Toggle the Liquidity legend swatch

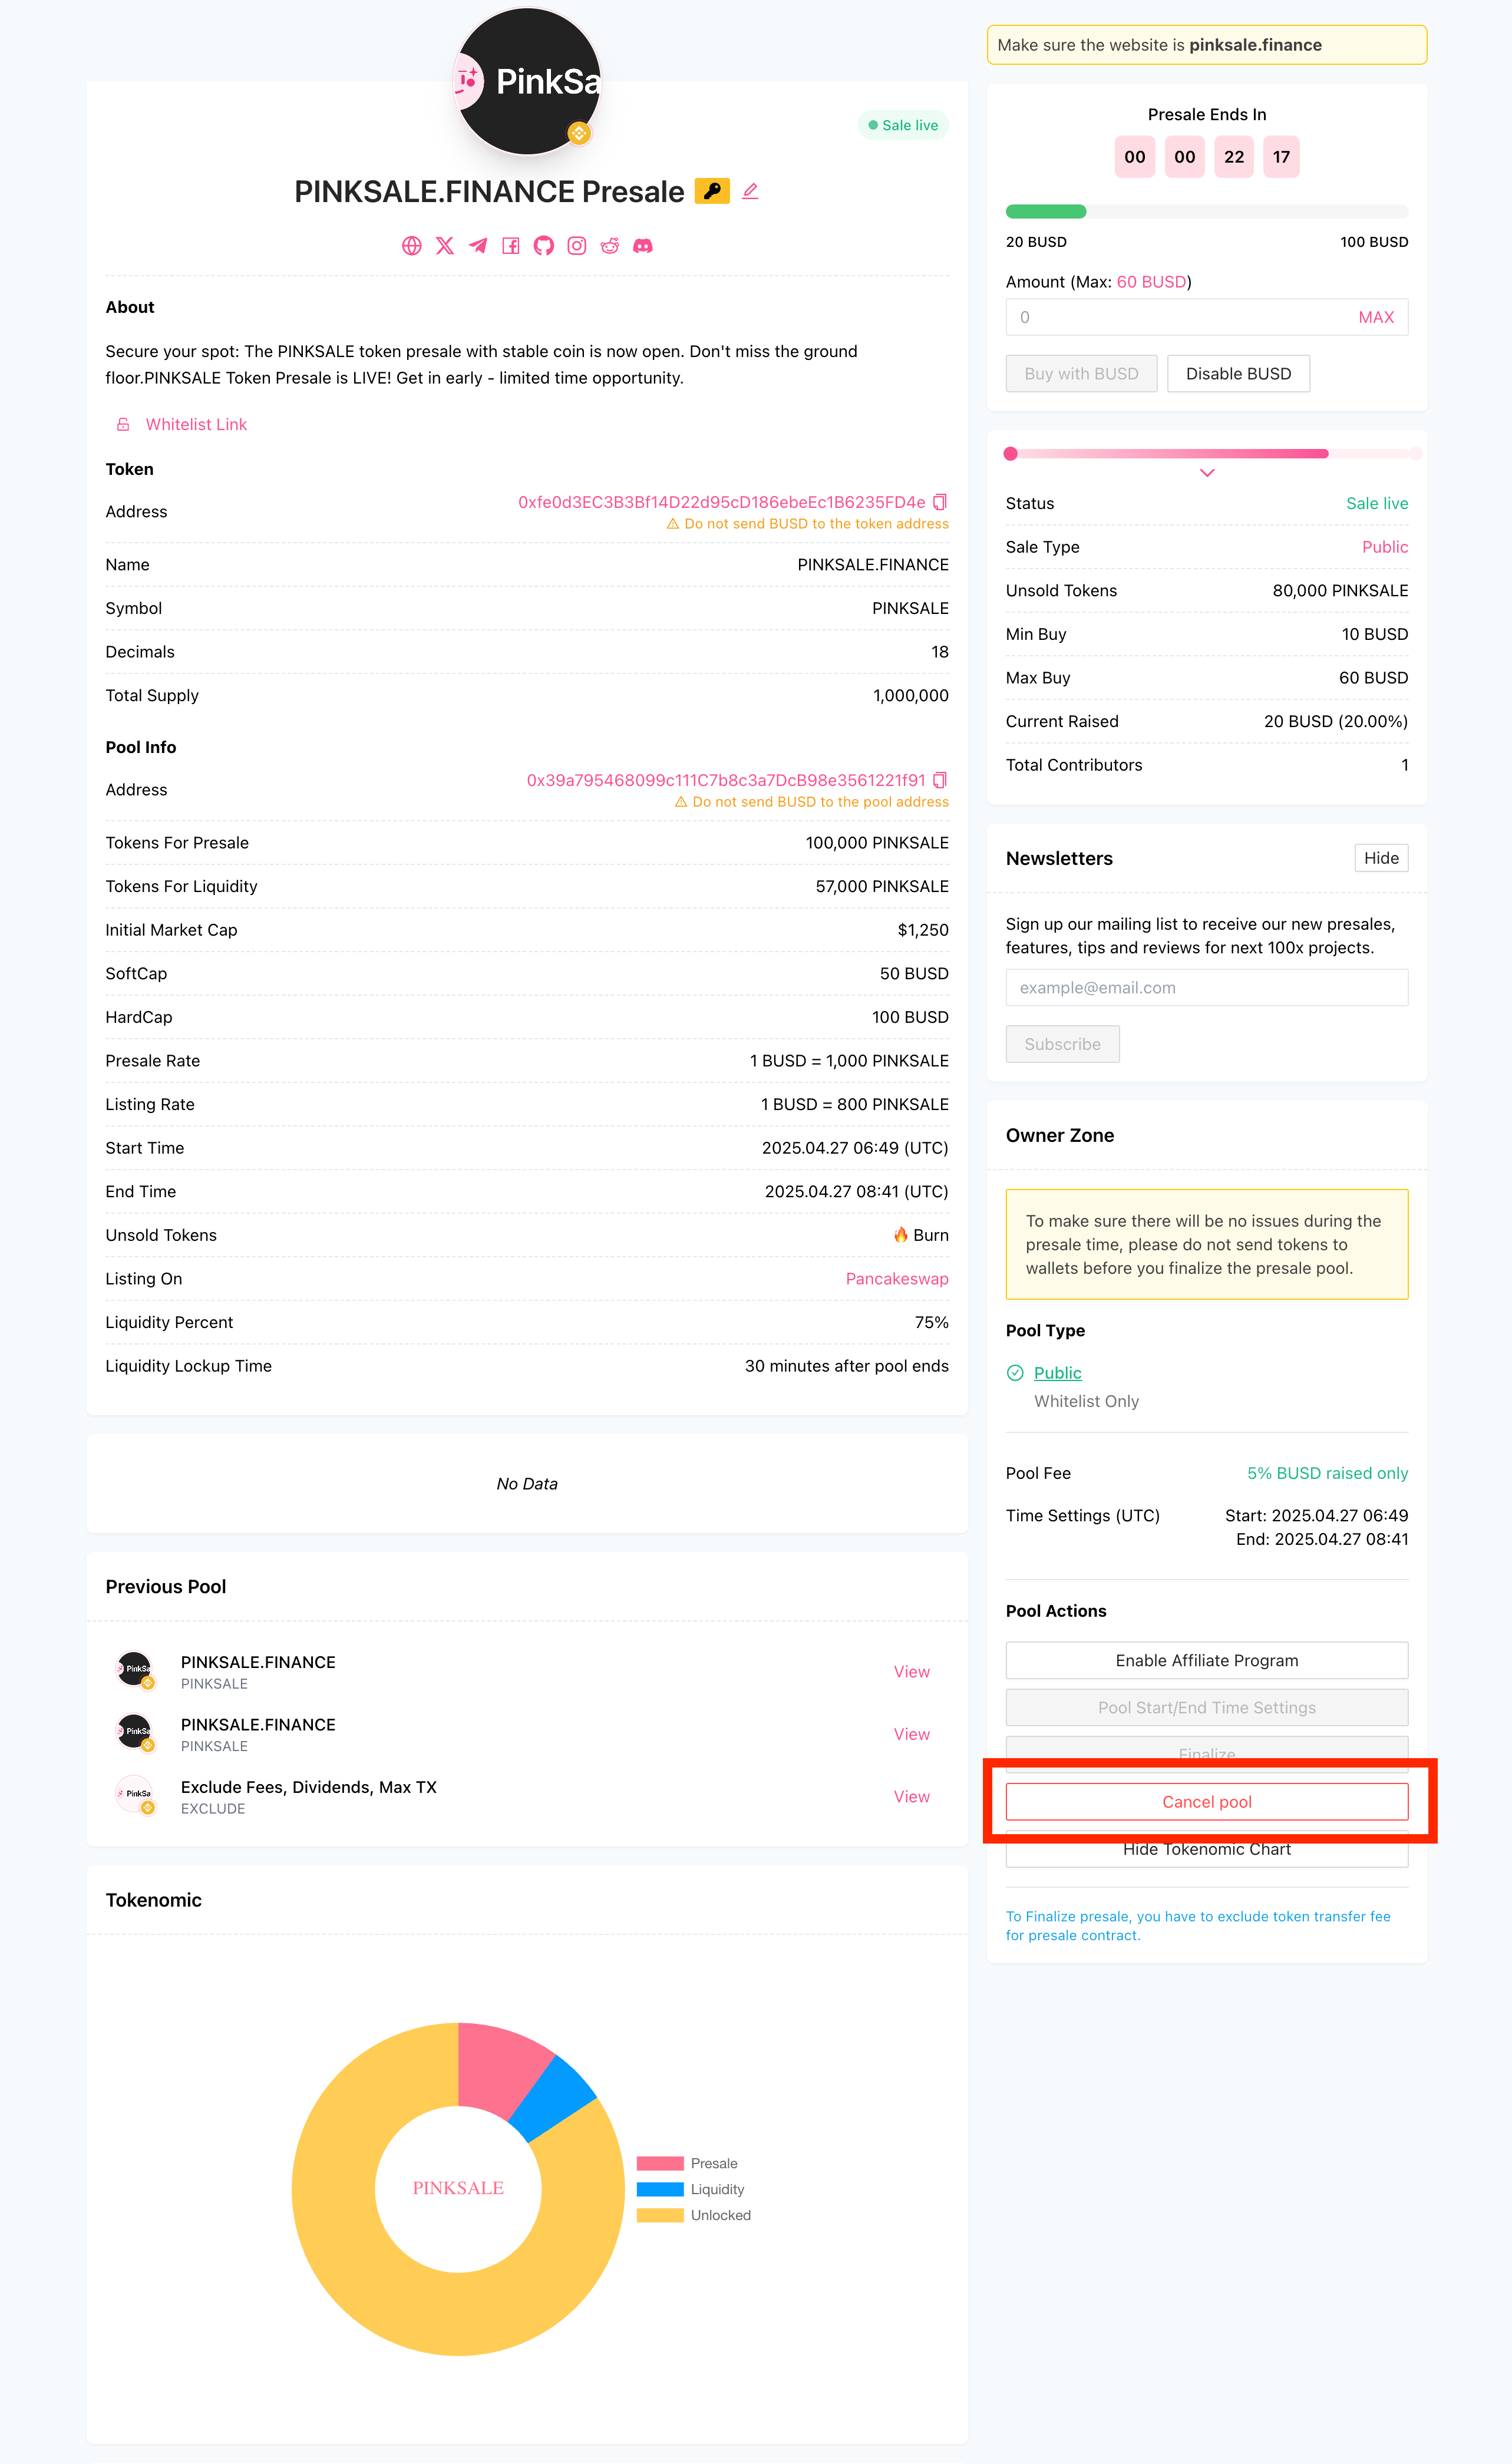tap(660, 2189)
